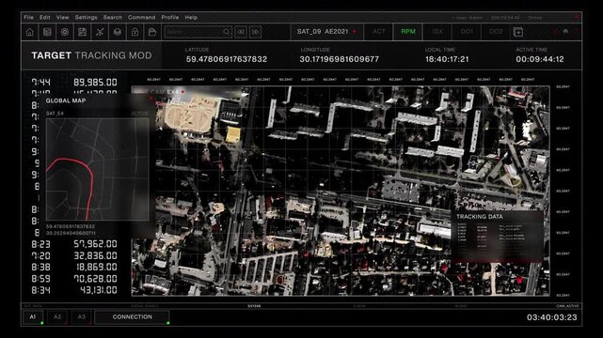Click the previous skip arrow button
This screenshot has width=603, height=338.
click(x=241, y=32)
